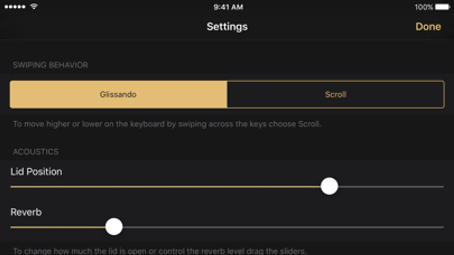Click the gold filled part of Reverb track
Viewport: 454px width, 255px height.
[x=57, y=227]
